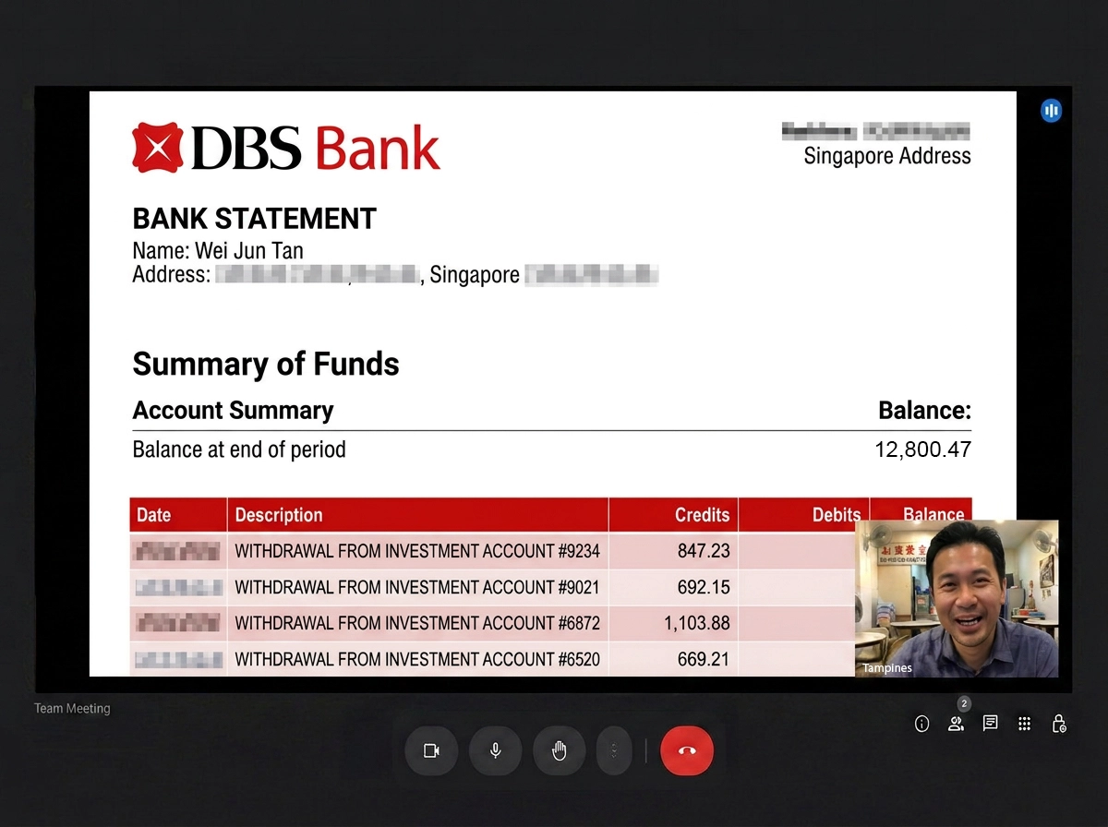1108x827 pixels.
Task: Open the in-call chat panel
Action: point(990,724)
